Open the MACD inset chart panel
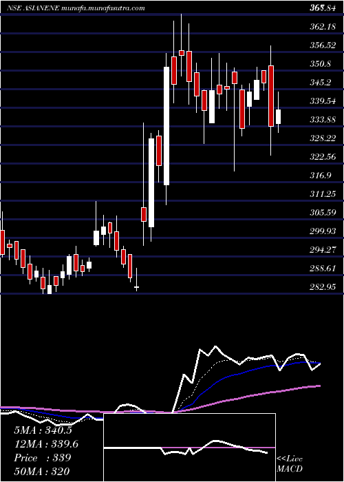 pos(189,448)
